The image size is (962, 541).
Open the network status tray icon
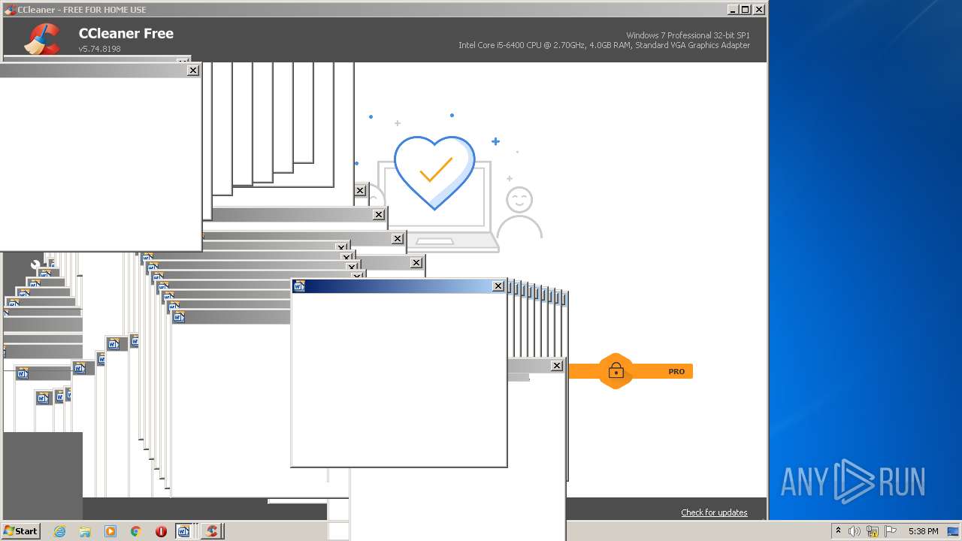tap(873, 531)
